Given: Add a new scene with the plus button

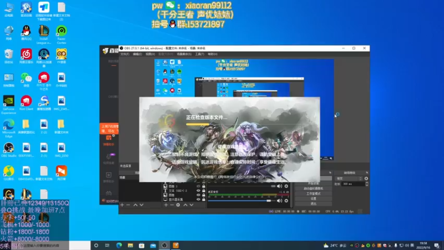Looking at the screenshot, I should (x=122, y=205).
